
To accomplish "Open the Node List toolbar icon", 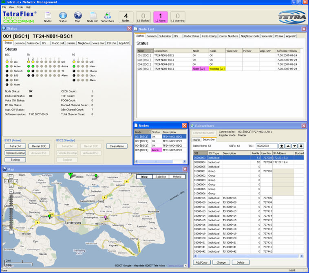I will tap(93, 17).
